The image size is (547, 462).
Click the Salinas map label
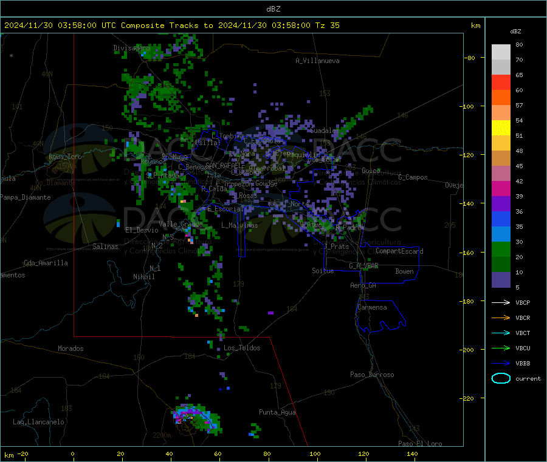105,246
